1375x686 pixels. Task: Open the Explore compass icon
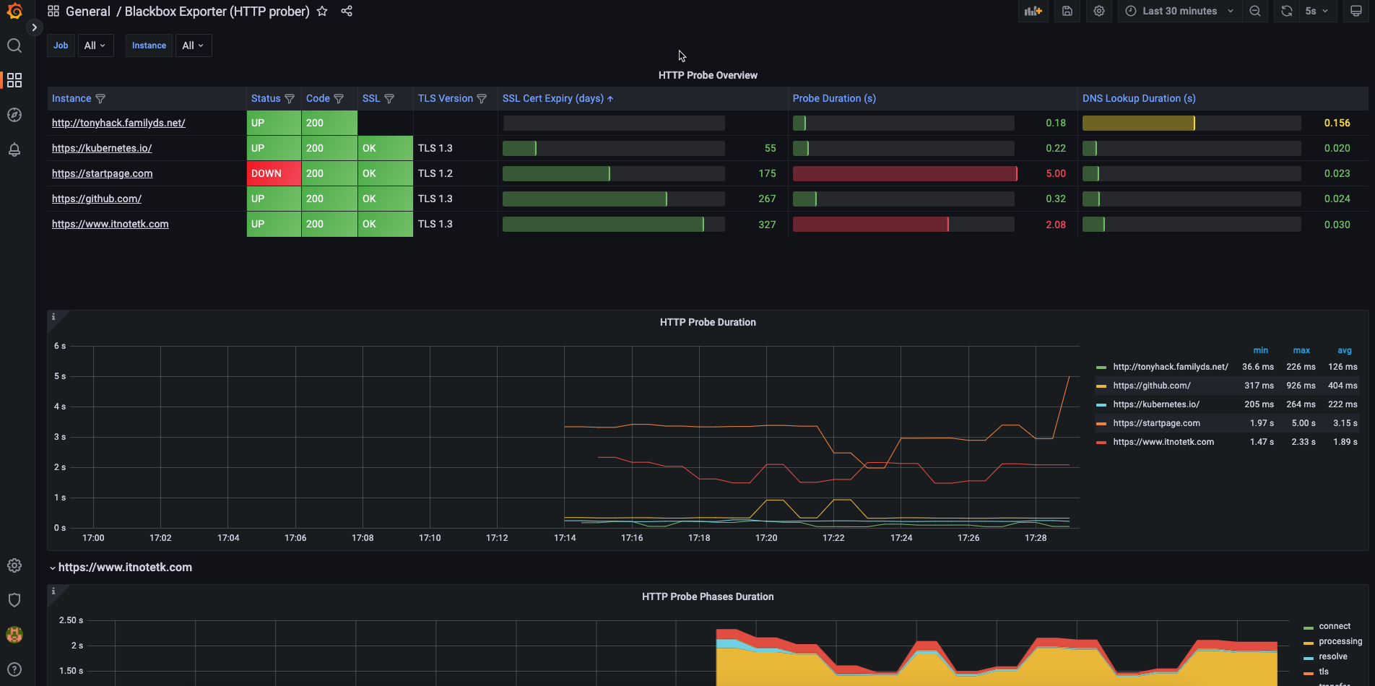(x=14, y=115)
